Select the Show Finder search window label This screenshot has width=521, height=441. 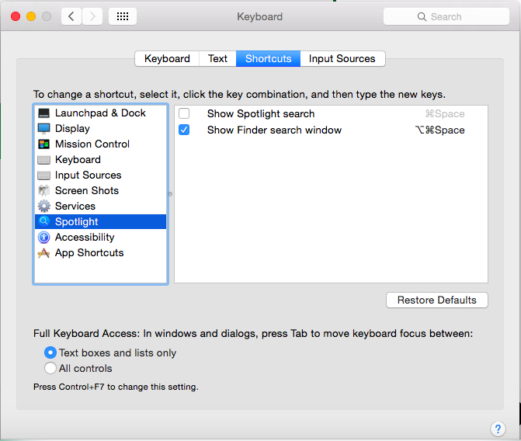coord(274,130)
